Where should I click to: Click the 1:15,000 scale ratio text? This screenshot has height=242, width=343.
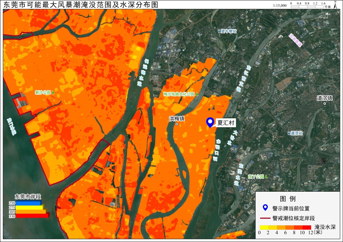pos(280,6)
